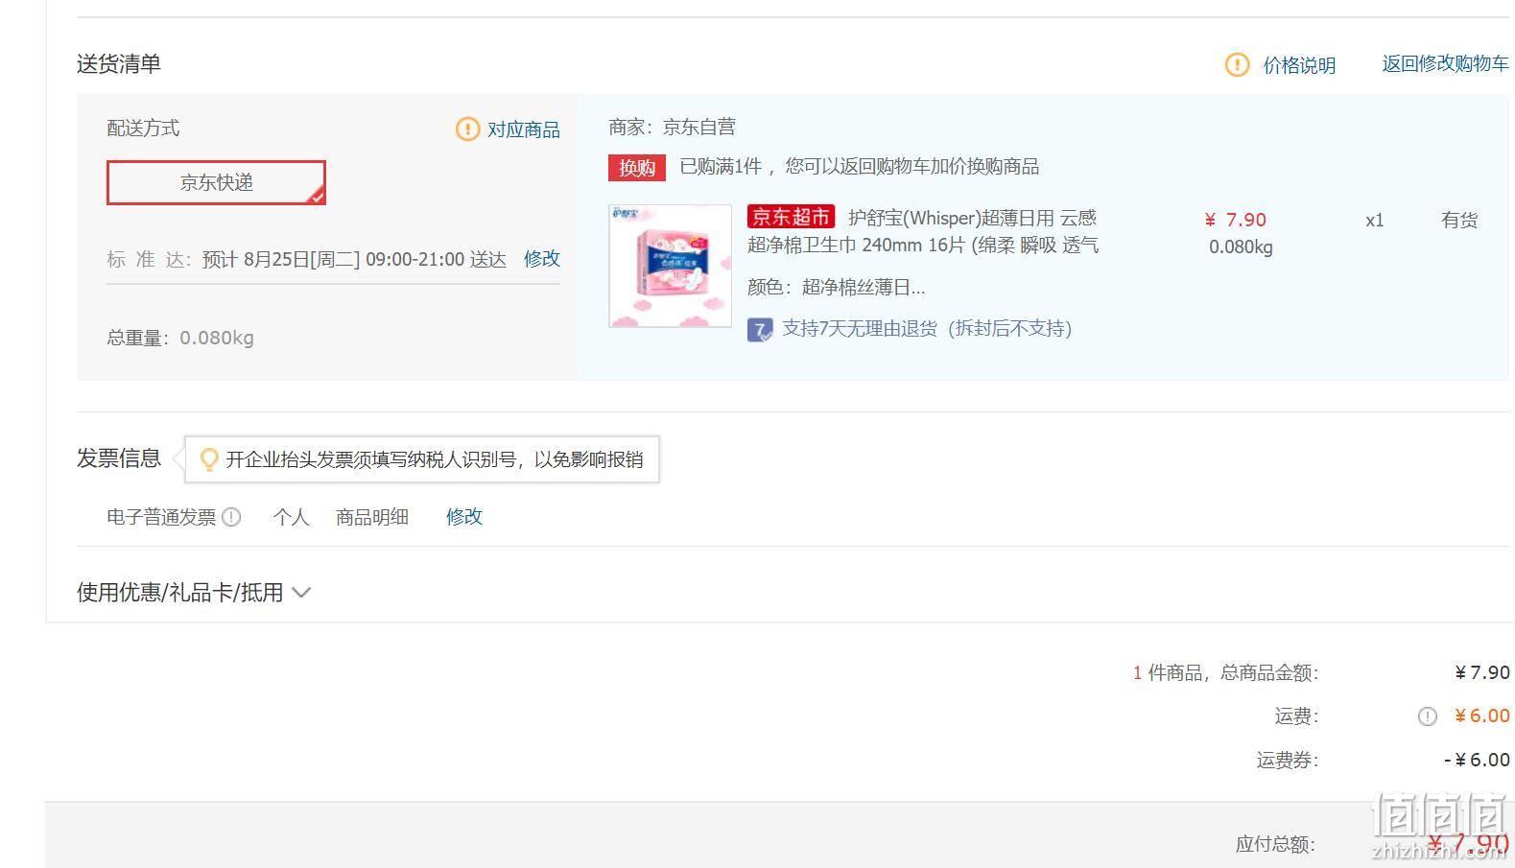The image size is (1515, 868).
Task: Click 总重量：0.080kg text
Action: [x=180, y=338]
